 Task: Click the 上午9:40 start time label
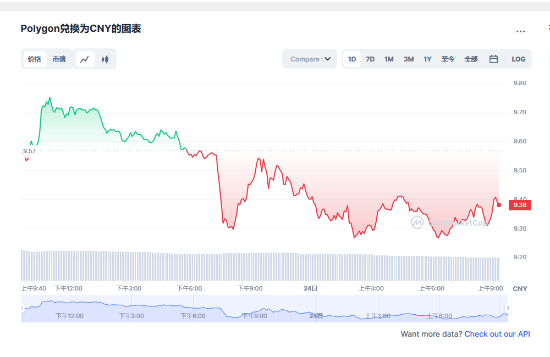coord(34,288)
